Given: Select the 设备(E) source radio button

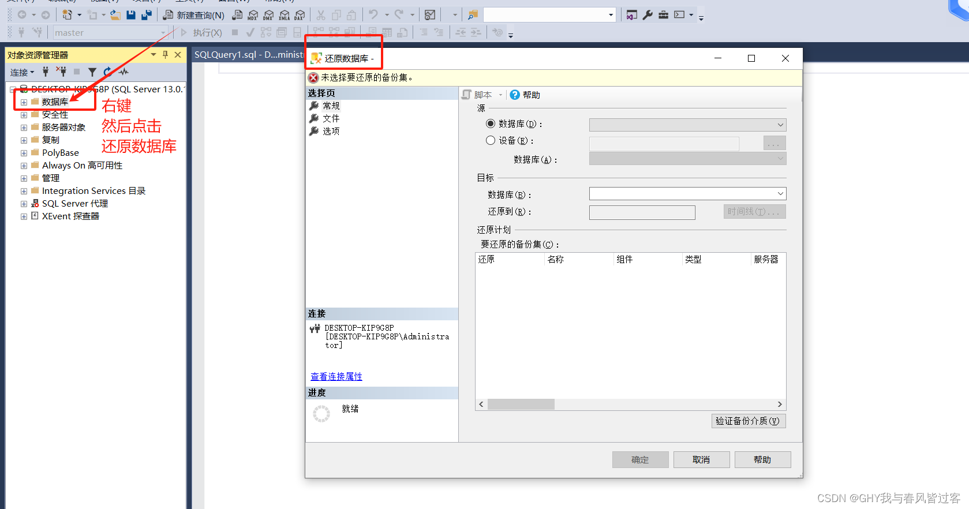Looking at the screenshot, I should (x=491, y=140).
